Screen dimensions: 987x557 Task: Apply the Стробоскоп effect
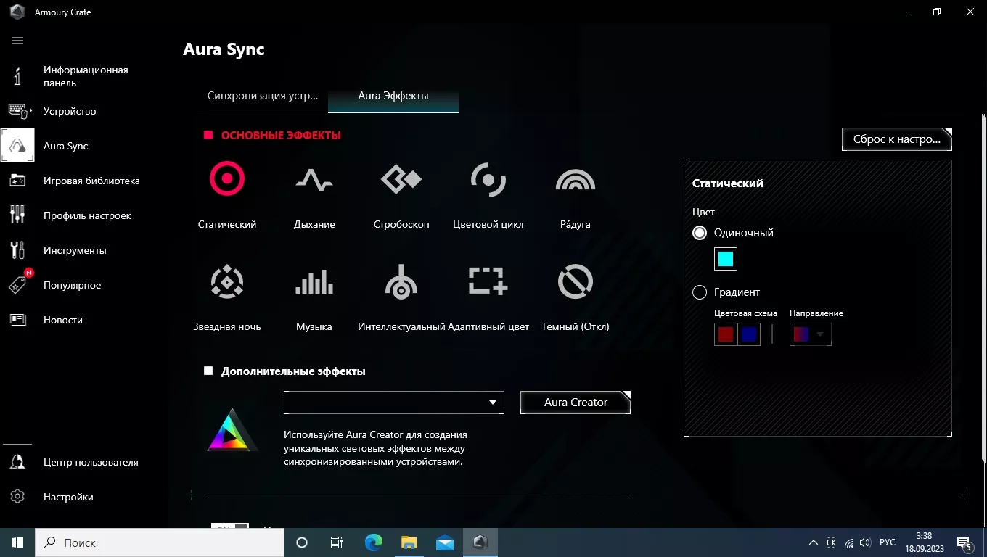[x=401, y=194]
